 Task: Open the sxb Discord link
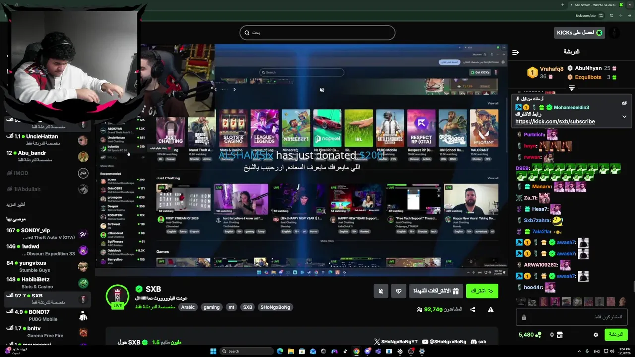(x=478, y=342)
